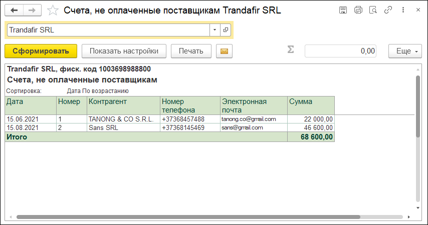Select email tanong.co@gmail.com

(254, 119)
